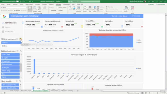Open the Données ribbon tab

click(x=45, y=4)
